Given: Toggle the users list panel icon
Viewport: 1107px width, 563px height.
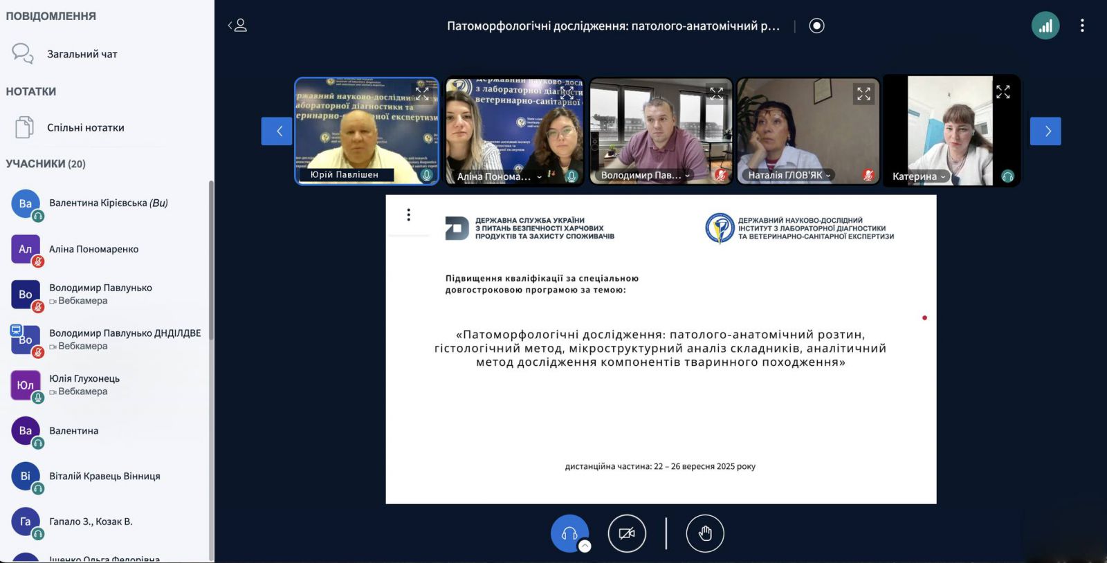Looking at the screenshot, I should (237, 26).
